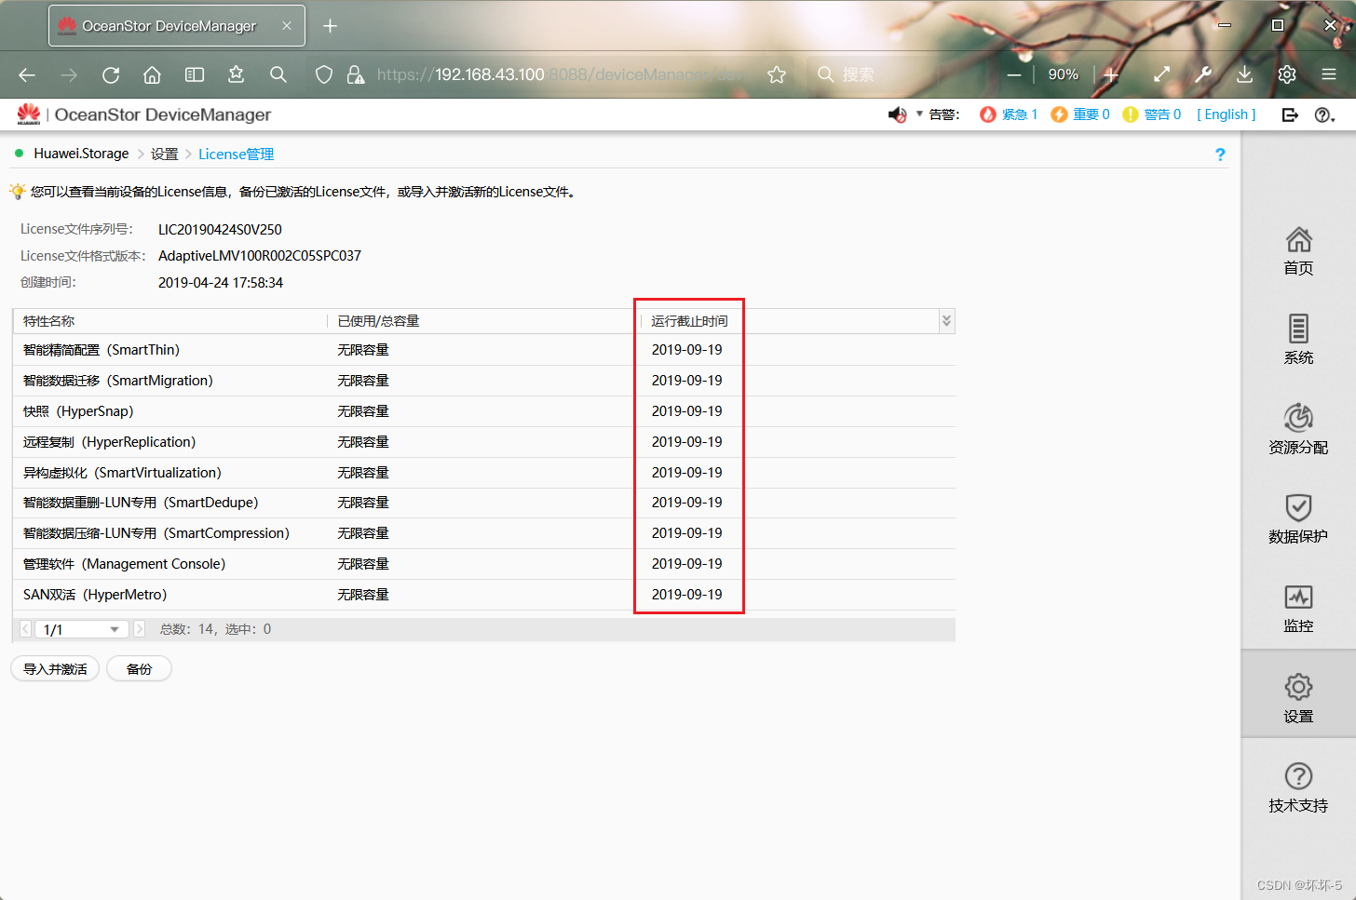
Task: Go to 首页 home in sidebar
Action: [x=1298, y=251]
